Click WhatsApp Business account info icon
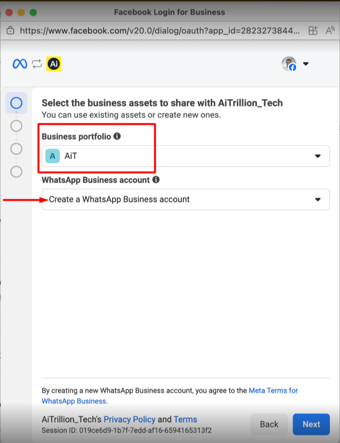The image size is (340, 443). pyautogui.click(x=156, y=179)
